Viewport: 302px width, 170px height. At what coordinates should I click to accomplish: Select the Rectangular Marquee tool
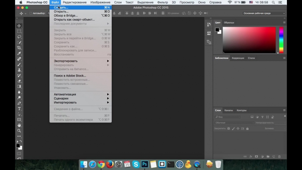tap(19, 31)
